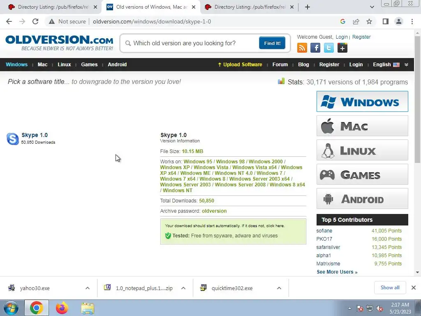The image size is (421, 316).
Task: Bookmark this page with star icon
Action: [369, 21]
